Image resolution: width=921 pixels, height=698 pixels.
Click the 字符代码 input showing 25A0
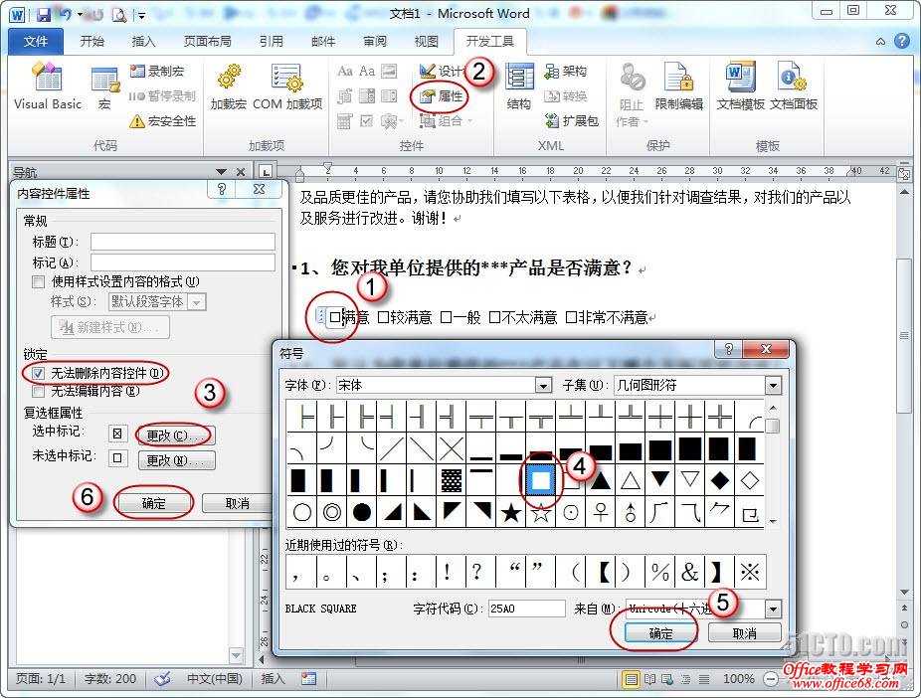pyautogui.click(x=527, y=608)
